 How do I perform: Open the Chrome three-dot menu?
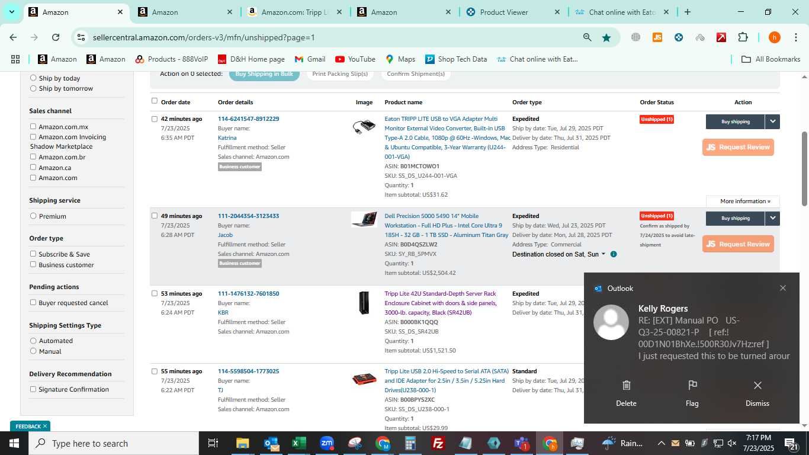(x=795, y=37)
